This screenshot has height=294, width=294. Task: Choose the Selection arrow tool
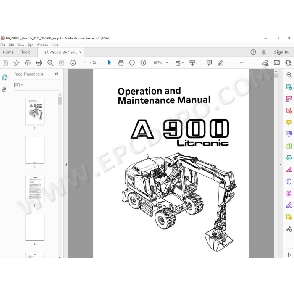(x=110, y=63)
